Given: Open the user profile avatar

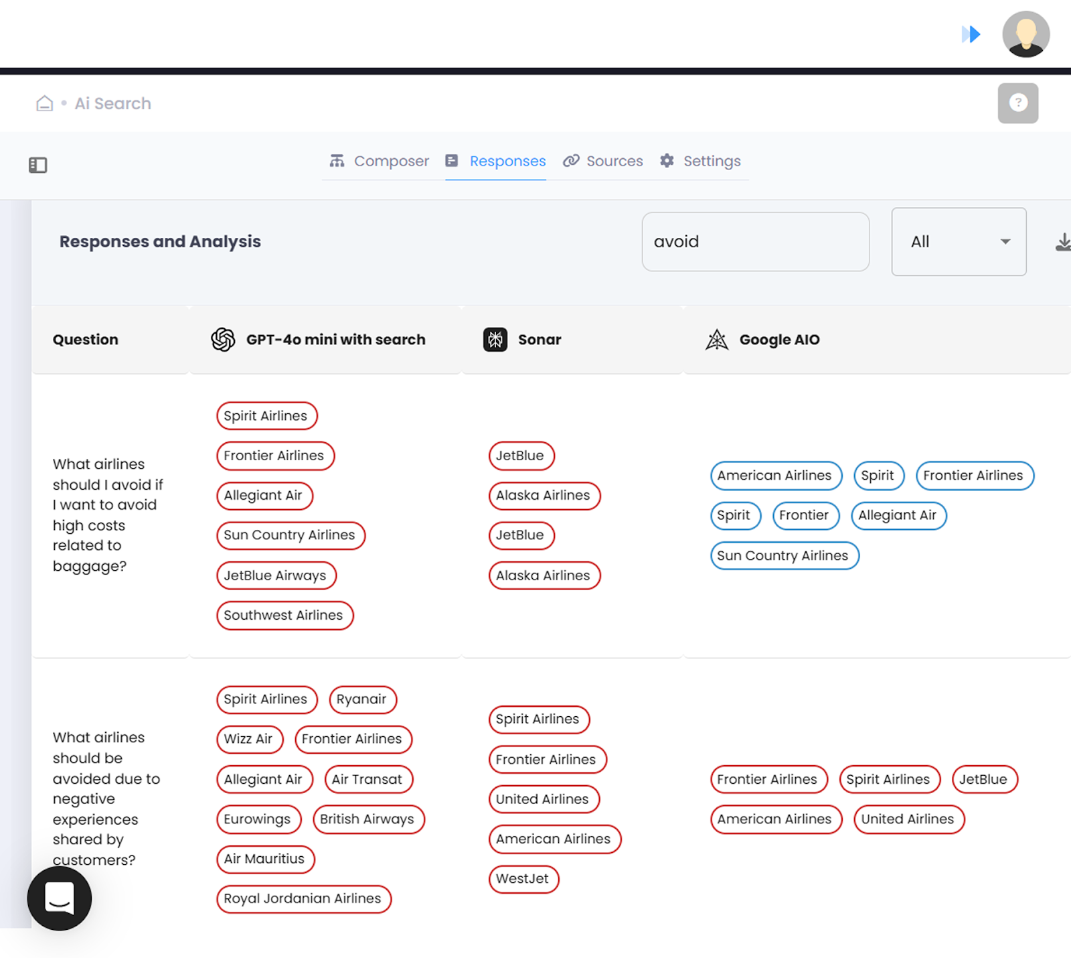Looking at the screenshot, I should [1025, 34].
